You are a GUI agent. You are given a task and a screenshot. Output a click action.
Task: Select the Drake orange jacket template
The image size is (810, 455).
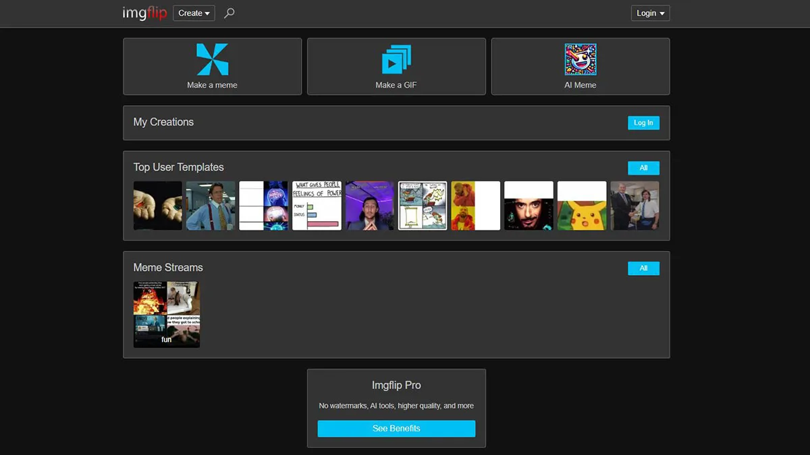(476, 206)
